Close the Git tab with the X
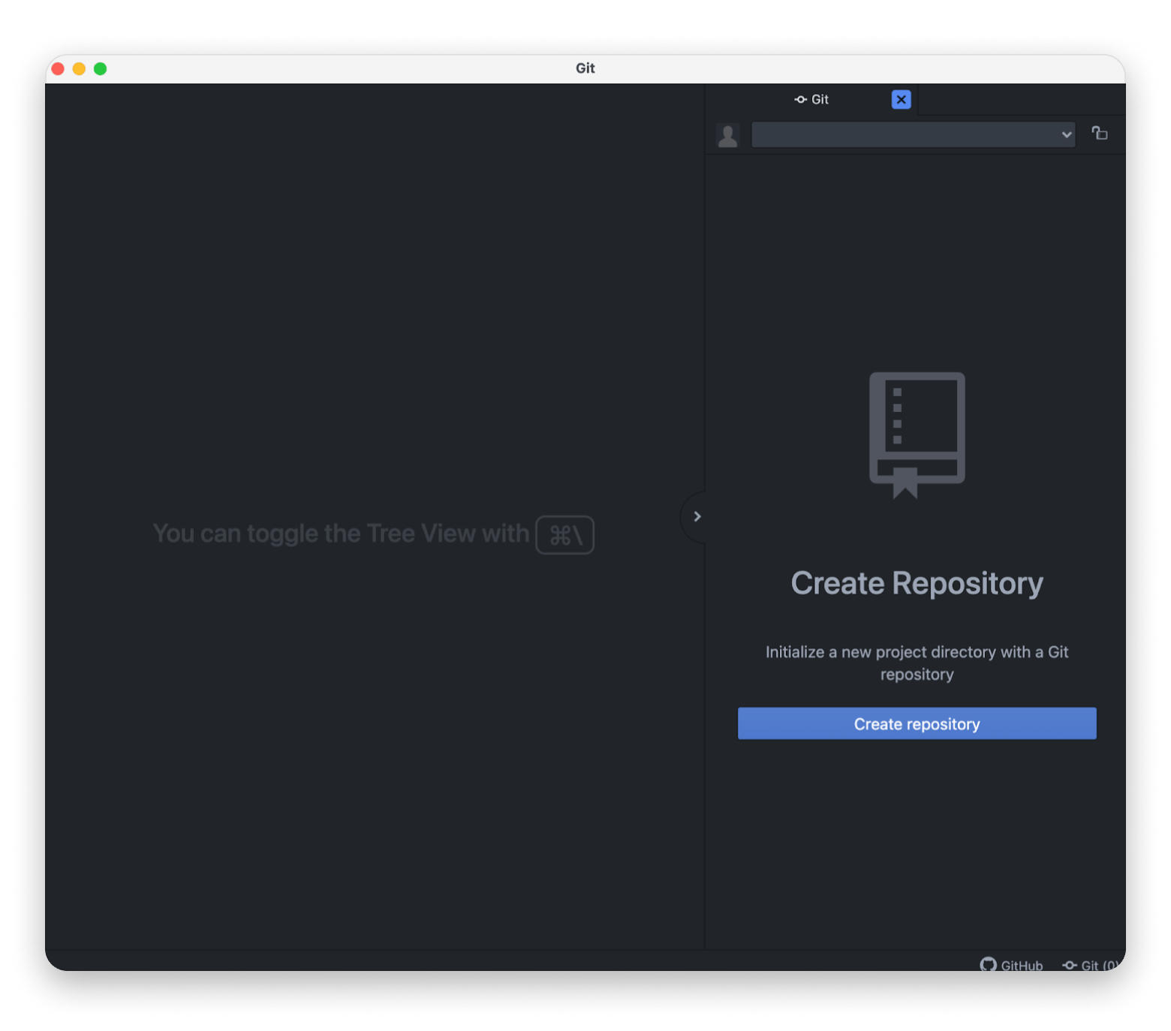The image size is (1171, 1031). 901,99
